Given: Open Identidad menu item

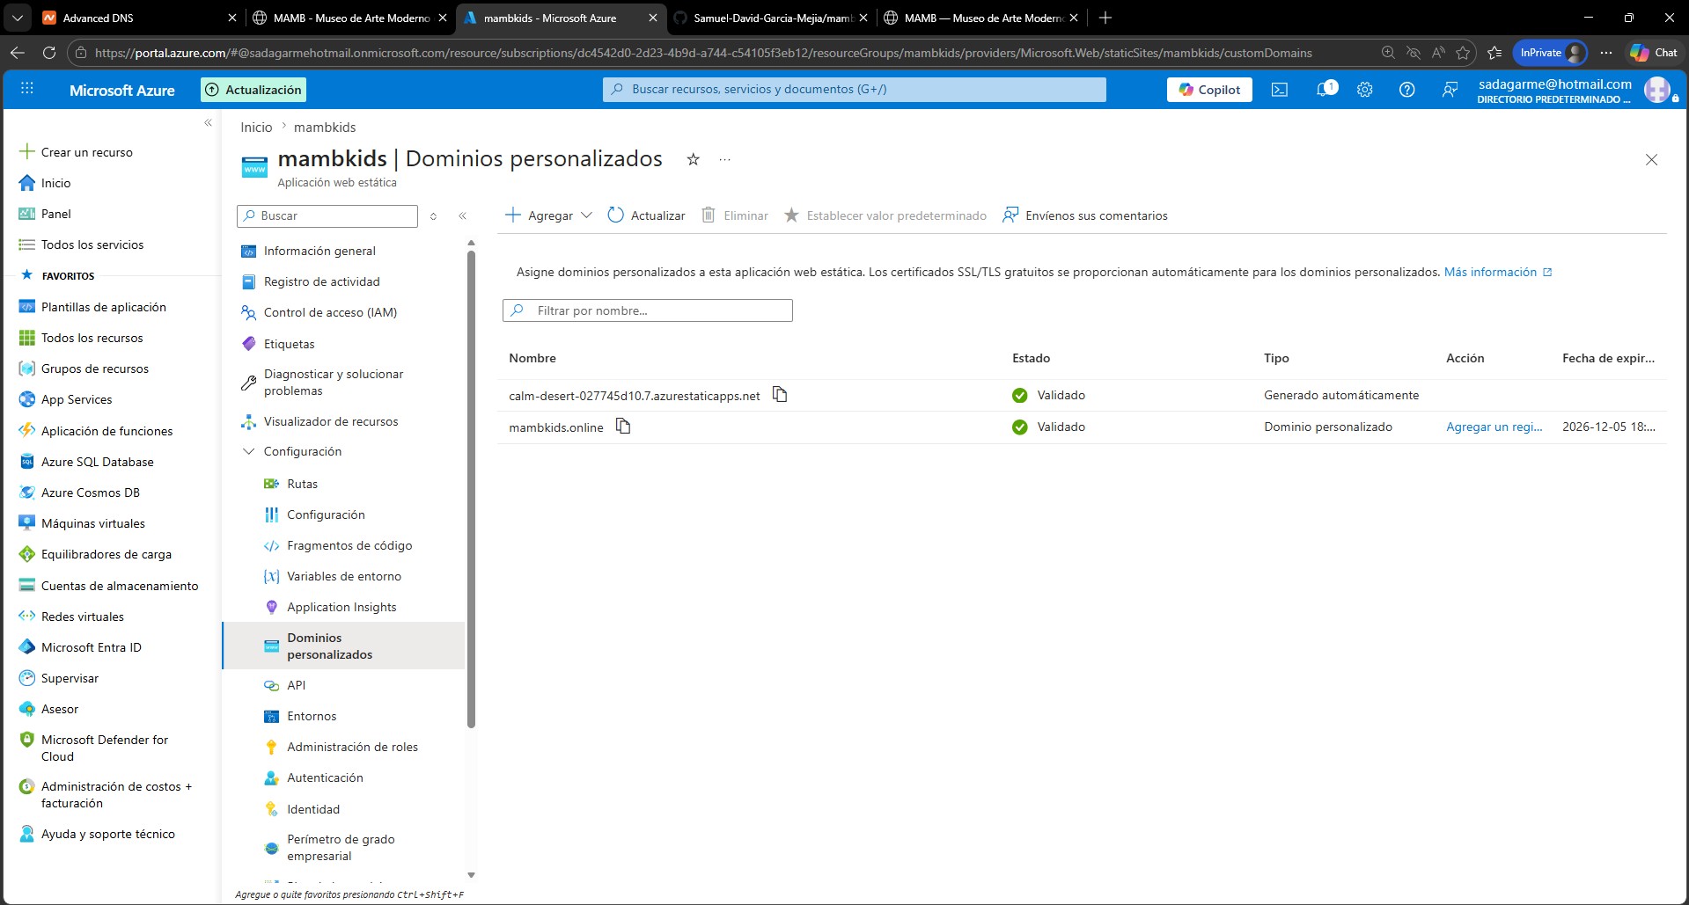Looking at the screenshot, I should point(313,809).
